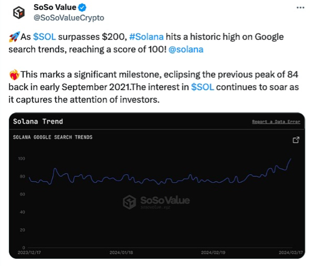310x266 pixels.
Task: Click the Report a Data Error link
Action: (x=276, y=121)
